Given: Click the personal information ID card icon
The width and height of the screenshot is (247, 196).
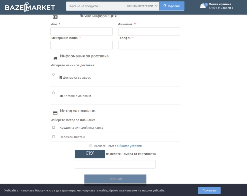Looking at the screenshot, I should click(x=55, y=17).
